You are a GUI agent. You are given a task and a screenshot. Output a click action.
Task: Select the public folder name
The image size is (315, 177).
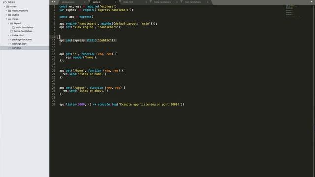(15, 15)
